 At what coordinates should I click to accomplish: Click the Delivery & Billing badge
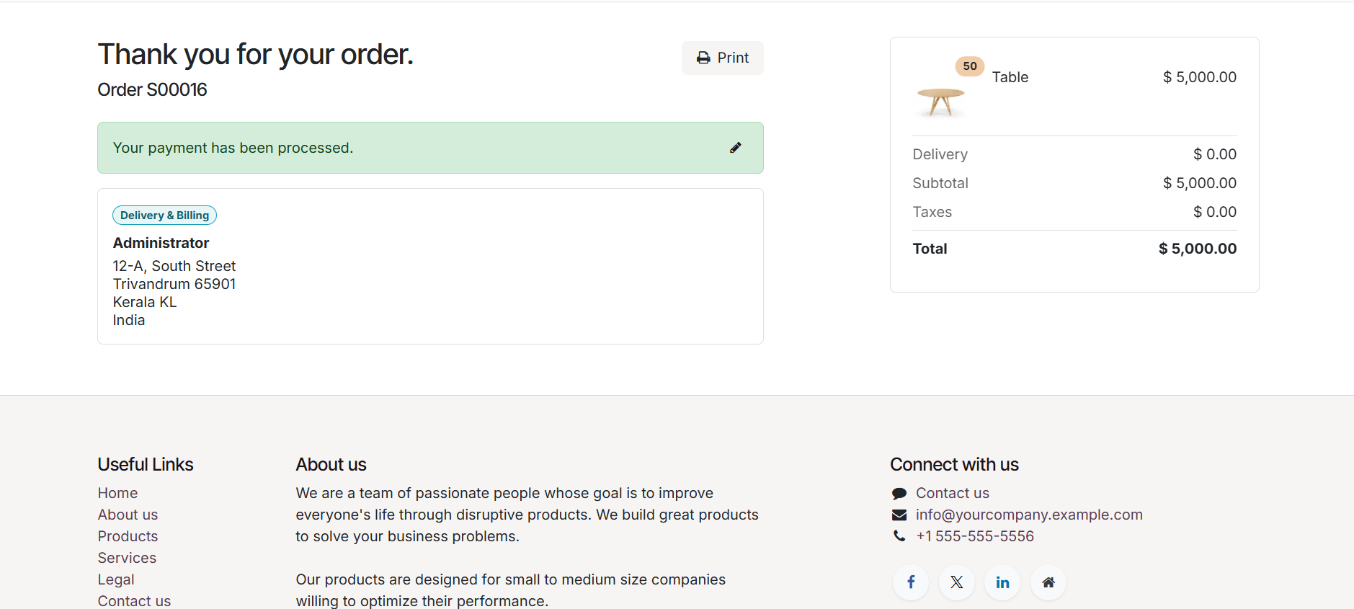pyautogui.click(x=164, y=215)
